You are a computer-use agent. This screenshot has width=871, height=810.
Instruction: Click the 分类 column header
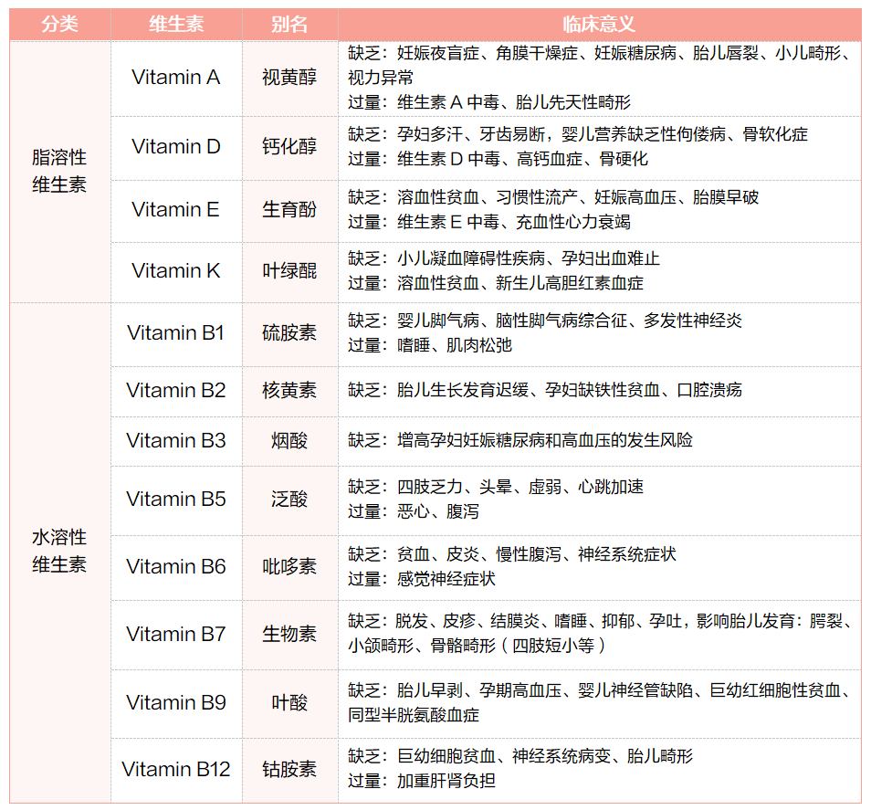coord(58,25)
